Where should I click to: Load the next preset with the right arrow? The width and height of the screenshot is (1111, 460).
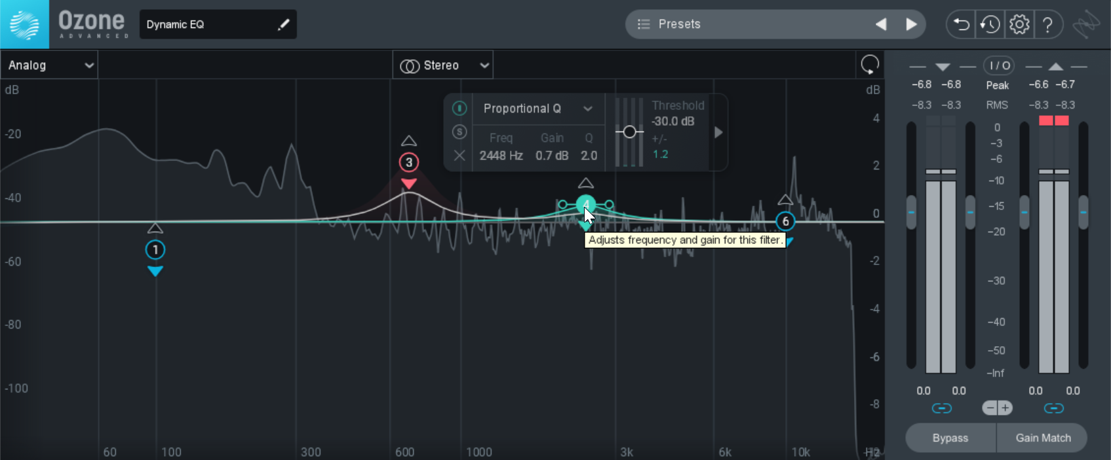[x=911, y=24]
